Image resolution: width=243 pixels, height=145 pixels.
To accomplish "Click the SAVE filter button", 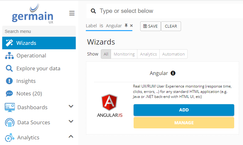I will point(150,26).
